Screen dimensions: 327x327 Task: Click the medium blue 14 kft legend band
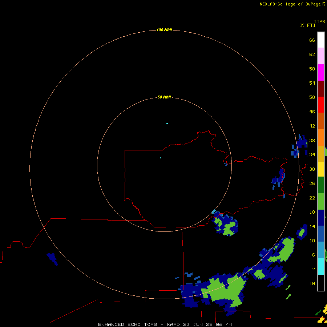tap(321, 234)
